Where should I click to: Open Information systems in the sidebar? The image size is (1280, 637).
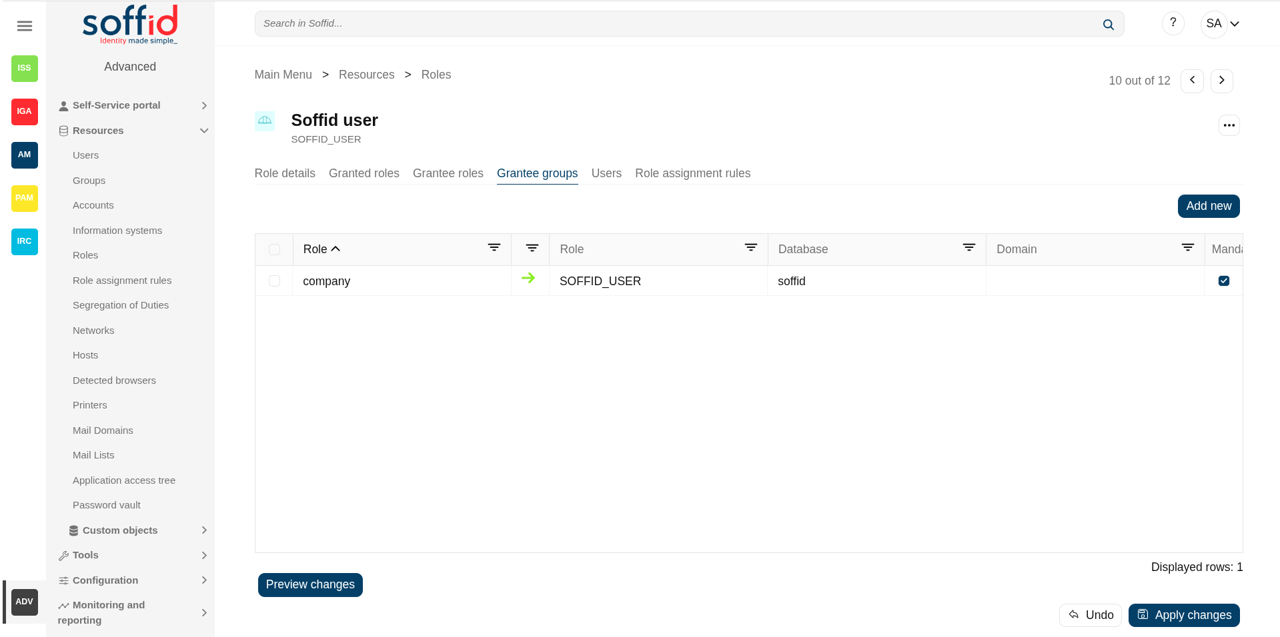(x=117, y=231)
